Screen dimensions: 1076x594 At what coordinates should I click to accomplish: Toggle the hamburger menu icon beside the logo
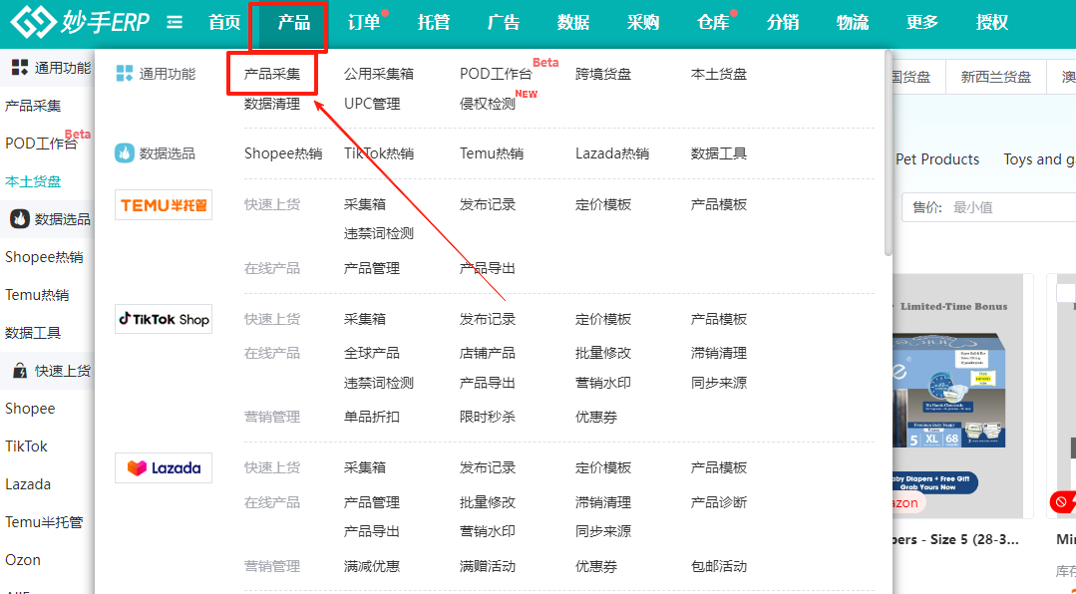tap(175, 23)
